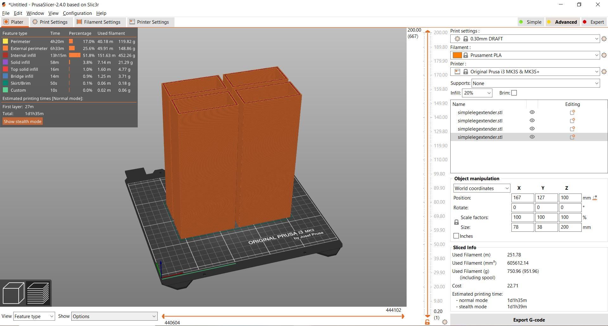Click the gear icon beside Export G-code
The width and height of the screenshot is (608, 326).
445,321
